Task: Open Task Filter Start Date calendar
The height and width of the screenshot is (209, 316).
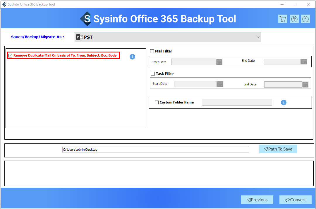Action: pyautogui.click(x=220, y=84)
